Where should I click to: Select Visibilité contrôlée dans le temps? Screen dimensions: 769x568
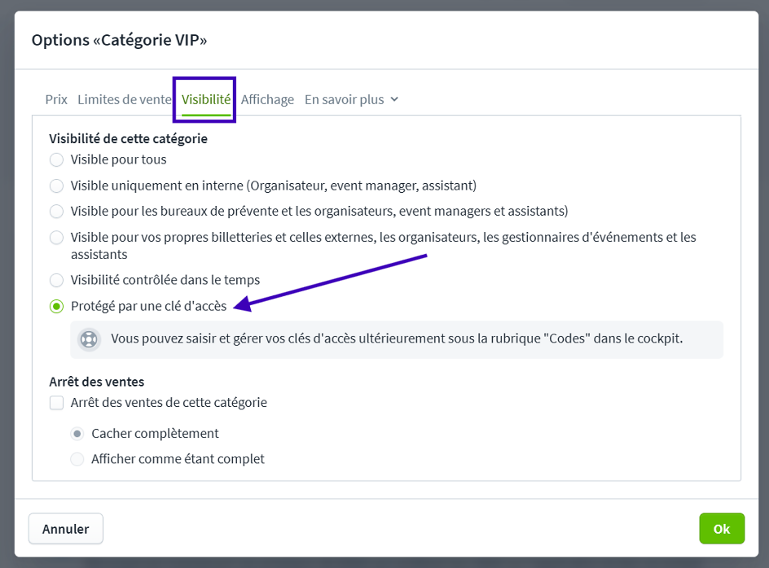click(56, 280)
